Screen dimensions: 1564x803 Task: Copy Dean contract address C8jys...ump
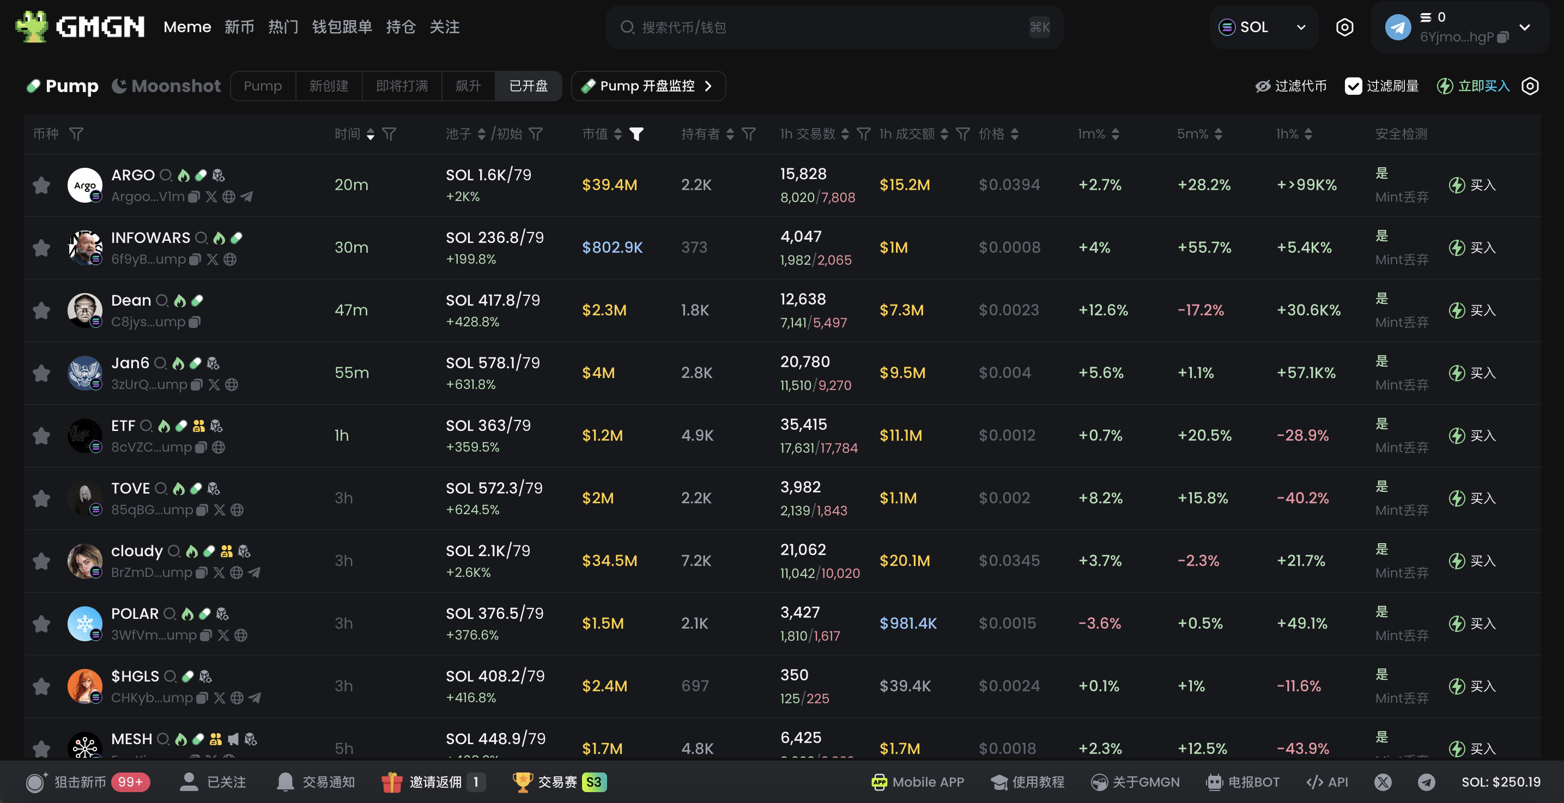pyautogui.click(x=195, y=321)
